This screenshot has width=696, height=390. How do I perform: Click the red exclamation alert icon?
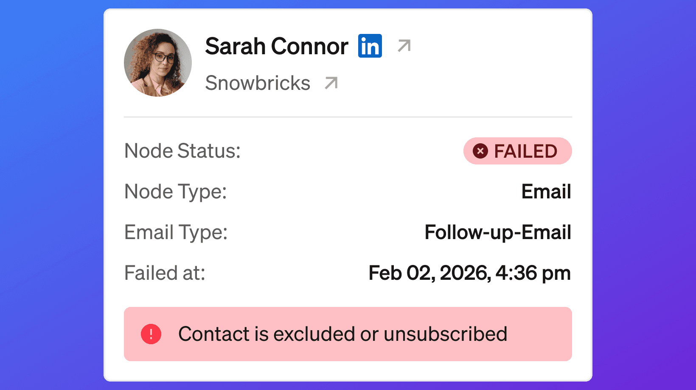click(151, 334)
